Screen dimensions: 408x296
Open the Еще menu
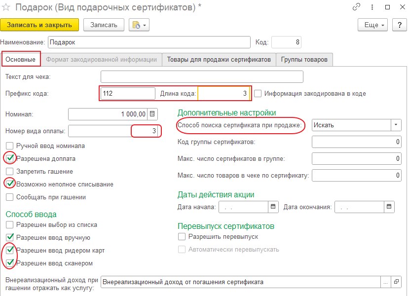tap(372, 25)
